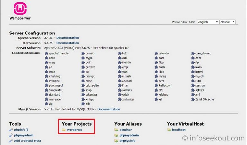This screenshot has height=145, width=247.
Task: Click puzzle icon beside curl
Action: coord(120,58)
